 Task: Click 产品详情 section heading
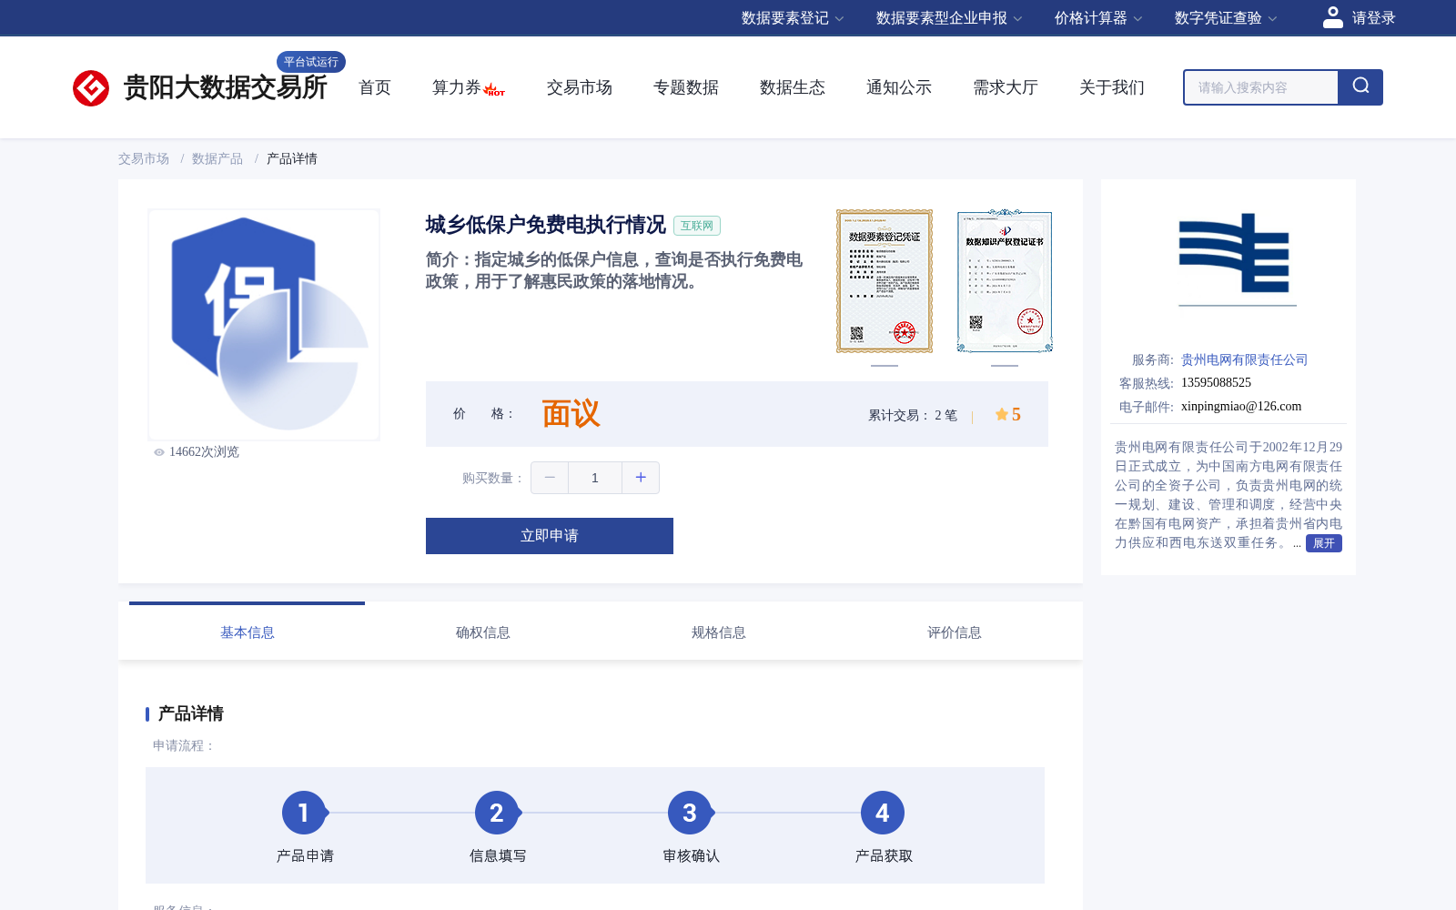tap(190, 713)
